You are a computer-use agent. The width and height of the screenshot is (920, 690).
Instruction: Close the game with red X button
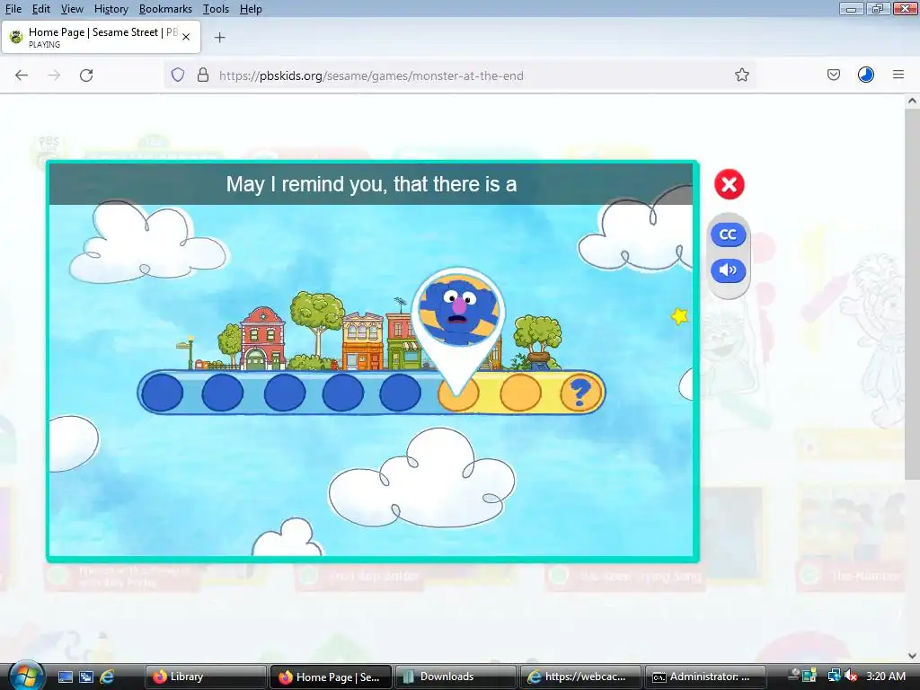pos(729,185)
